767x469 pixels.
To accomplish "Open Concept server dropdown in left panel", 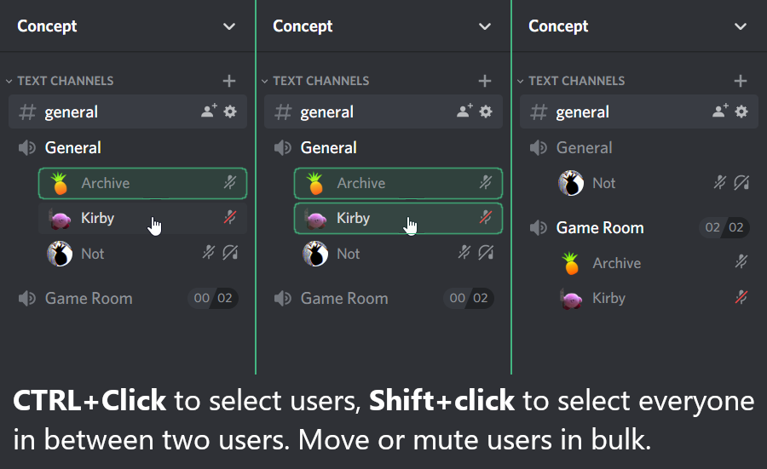I will point(229,26).
